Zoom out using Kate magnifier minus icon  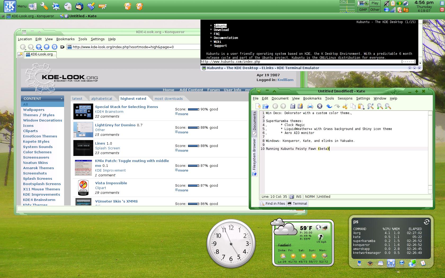tap(388, 106)
